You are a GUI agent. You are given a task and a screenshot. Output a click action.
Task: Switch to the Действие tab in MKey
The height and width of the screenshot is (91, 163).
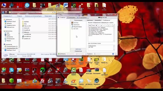coord(90,20)
